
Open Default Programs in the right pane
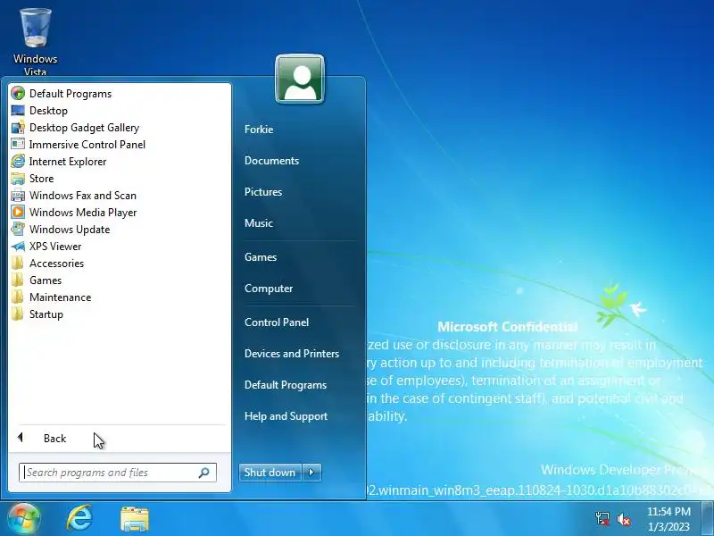coord(286,385)
